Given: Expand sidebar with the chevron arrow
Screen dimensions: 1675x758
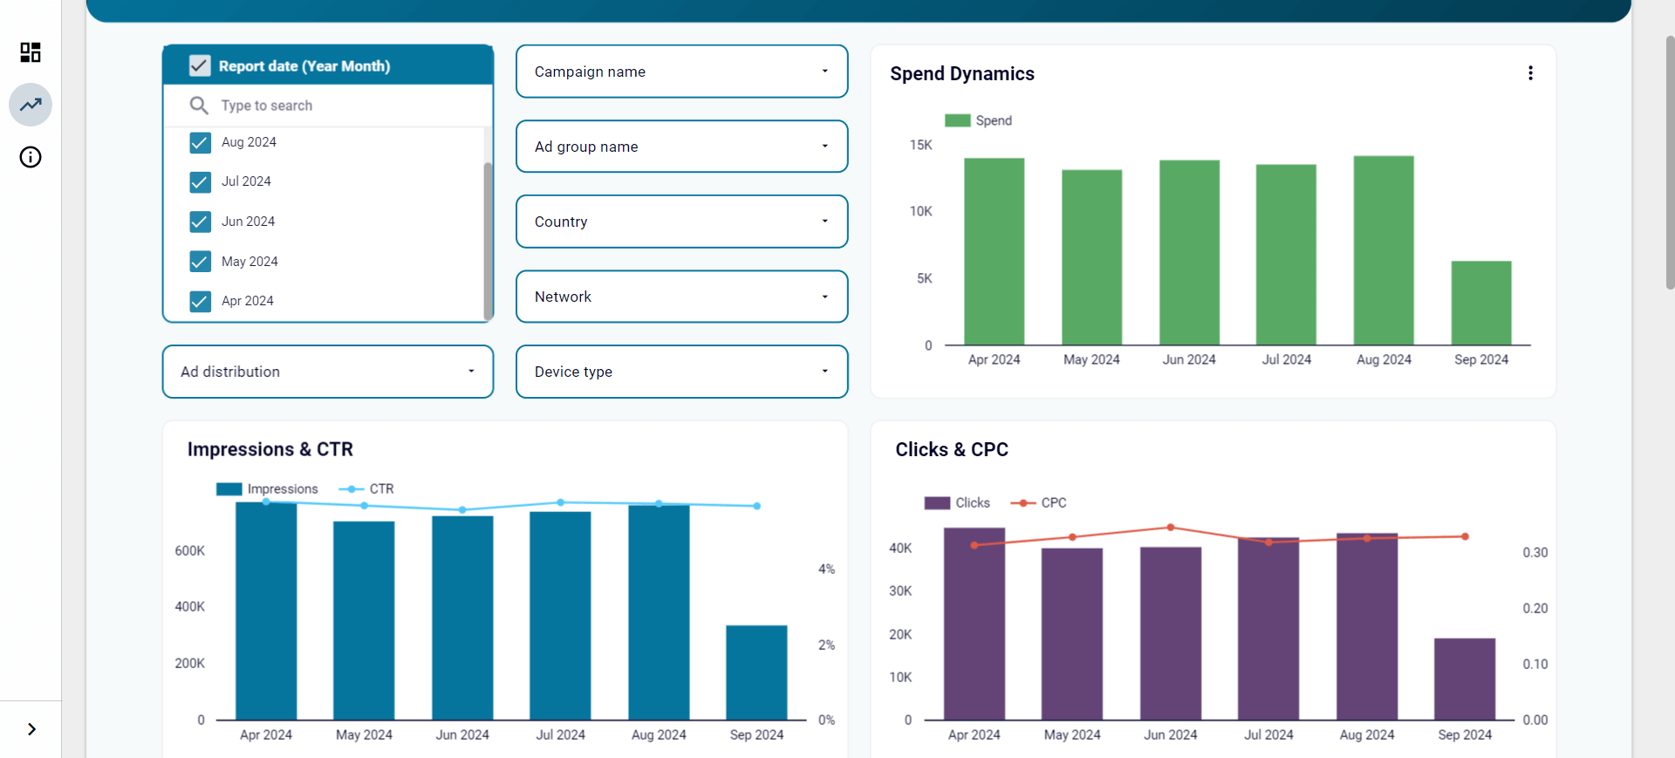Looking at the screenshot, I should click(x=31, y=729).
